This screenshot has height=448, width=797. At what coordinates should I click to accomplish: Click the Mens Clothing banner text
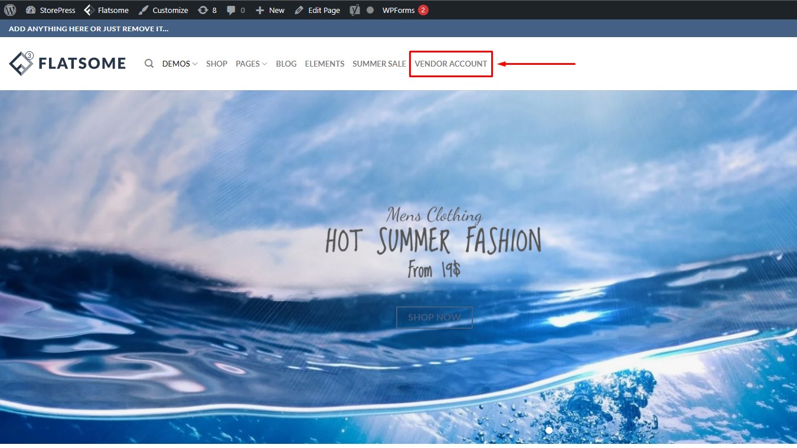435,215
